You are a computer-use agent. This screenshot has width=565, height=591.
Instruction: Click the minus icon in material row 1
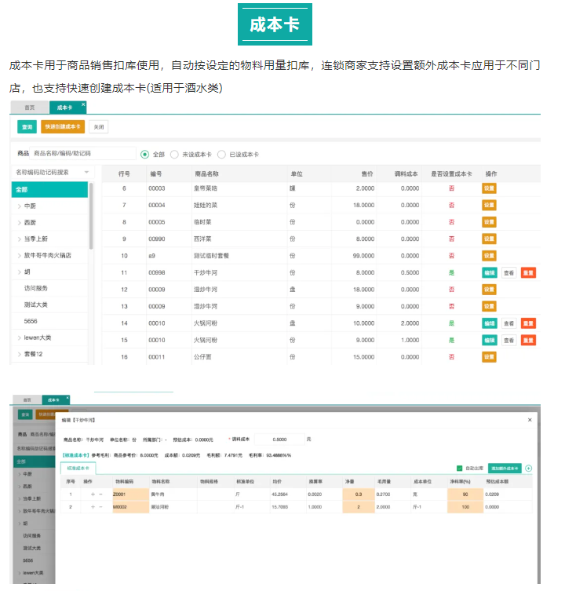tap(100, 494)
